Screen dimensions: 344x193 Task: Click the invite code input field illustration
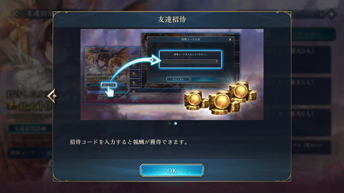point(190,61)
